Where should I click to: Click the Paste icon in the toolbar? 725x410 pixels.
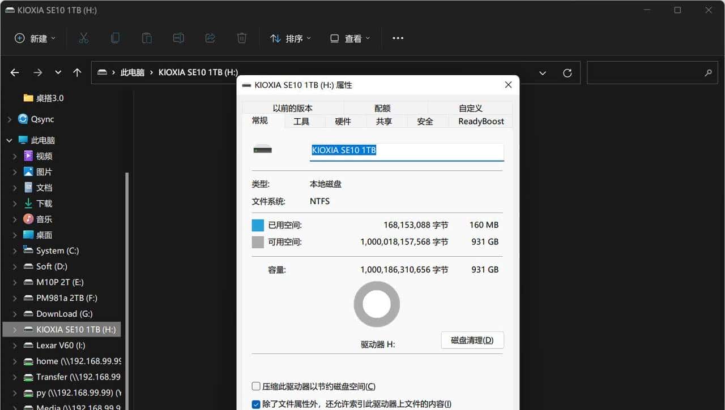(147, 37)
